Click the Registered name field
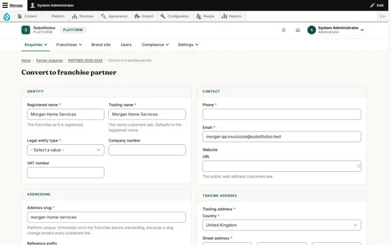This screenshot has width=391, height=245. tap(65, 114)
